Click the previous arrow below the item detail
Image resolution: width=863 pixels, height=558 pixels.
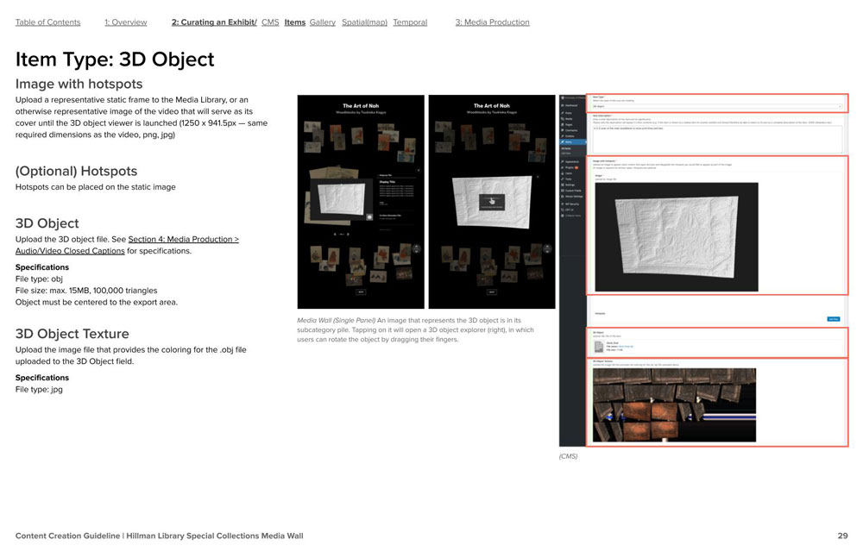pos(335,234)
